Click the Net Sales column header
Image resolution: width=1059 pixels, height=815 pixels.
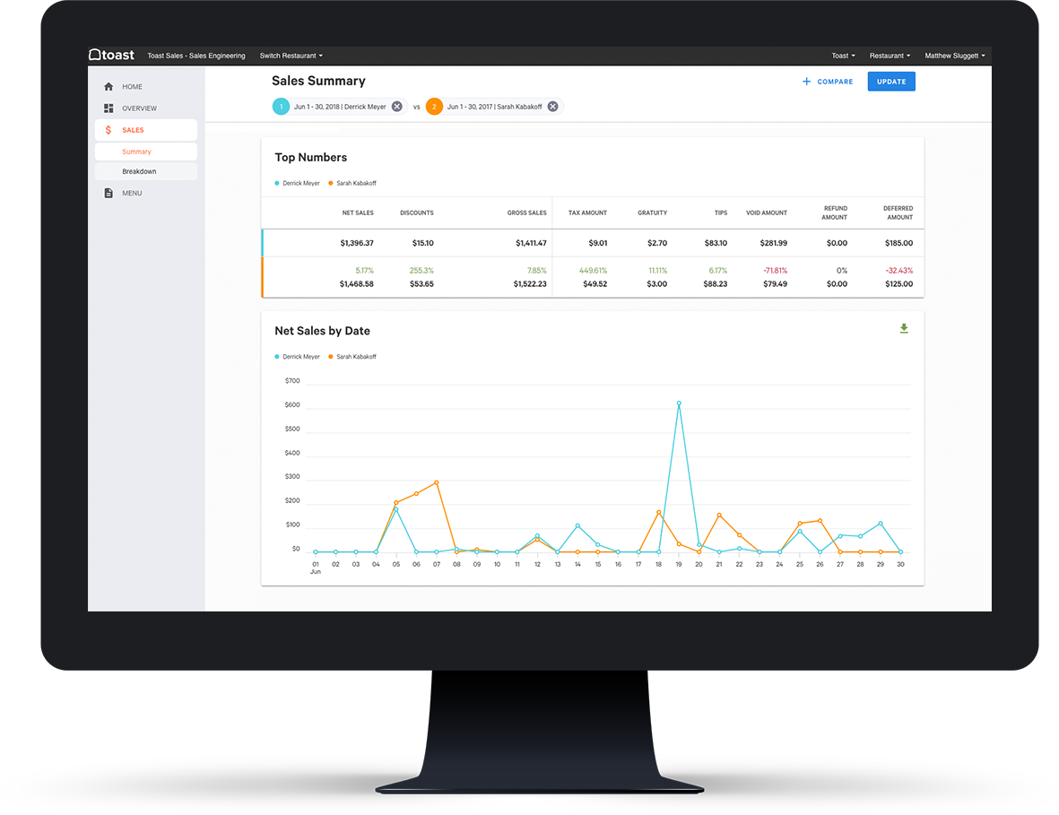tap(357, 212)
